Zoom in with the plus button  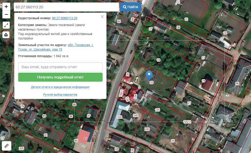point(6,7)
